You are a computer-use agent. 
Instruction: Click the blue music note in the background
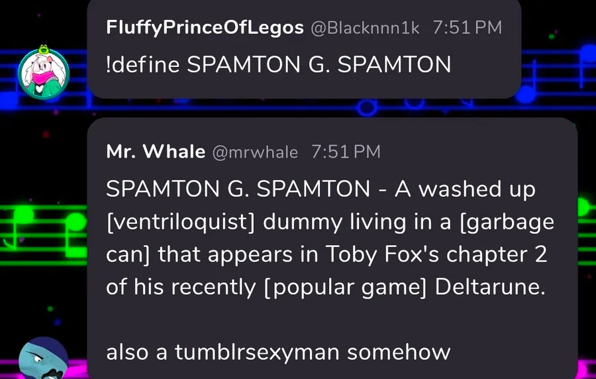[526, 94]
